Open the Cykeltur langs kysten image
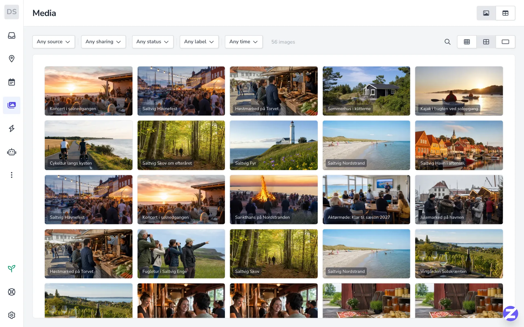 click(x=88, y=145)
